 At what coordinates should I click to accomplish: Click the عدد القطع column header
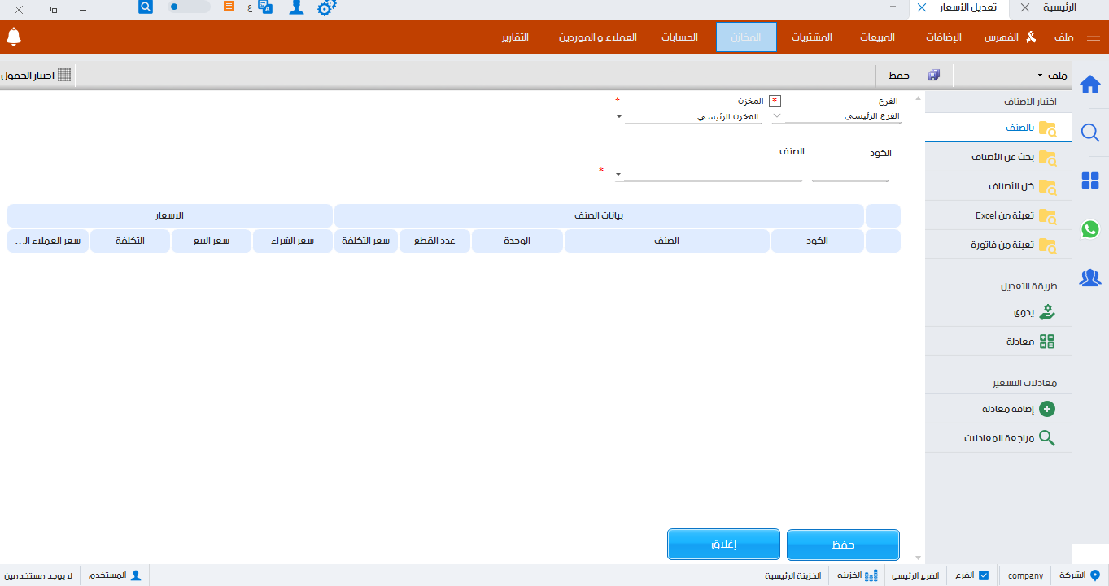(x=434, y=241)
